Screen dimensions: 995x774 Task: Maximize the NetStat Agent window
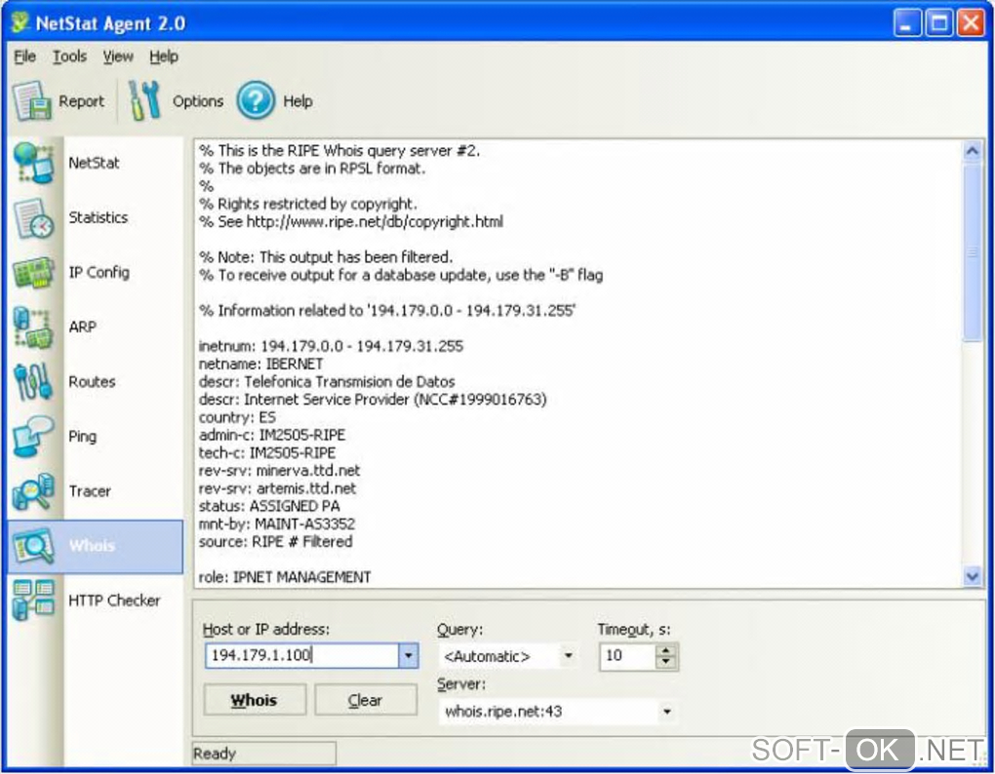pyautogui.click(x=938, y=22)
